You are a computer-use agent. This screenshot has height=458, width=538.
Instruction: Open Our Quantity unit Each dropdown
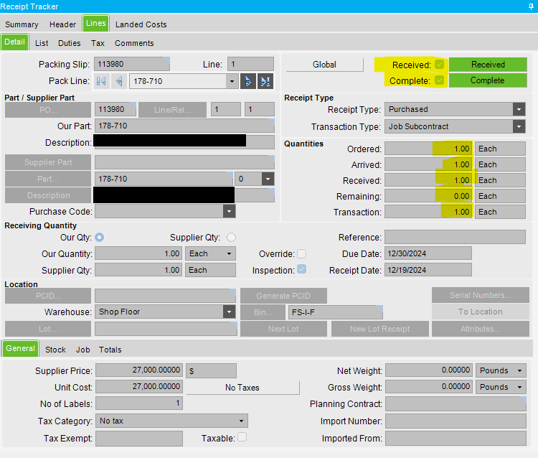(x=229, y=253)
